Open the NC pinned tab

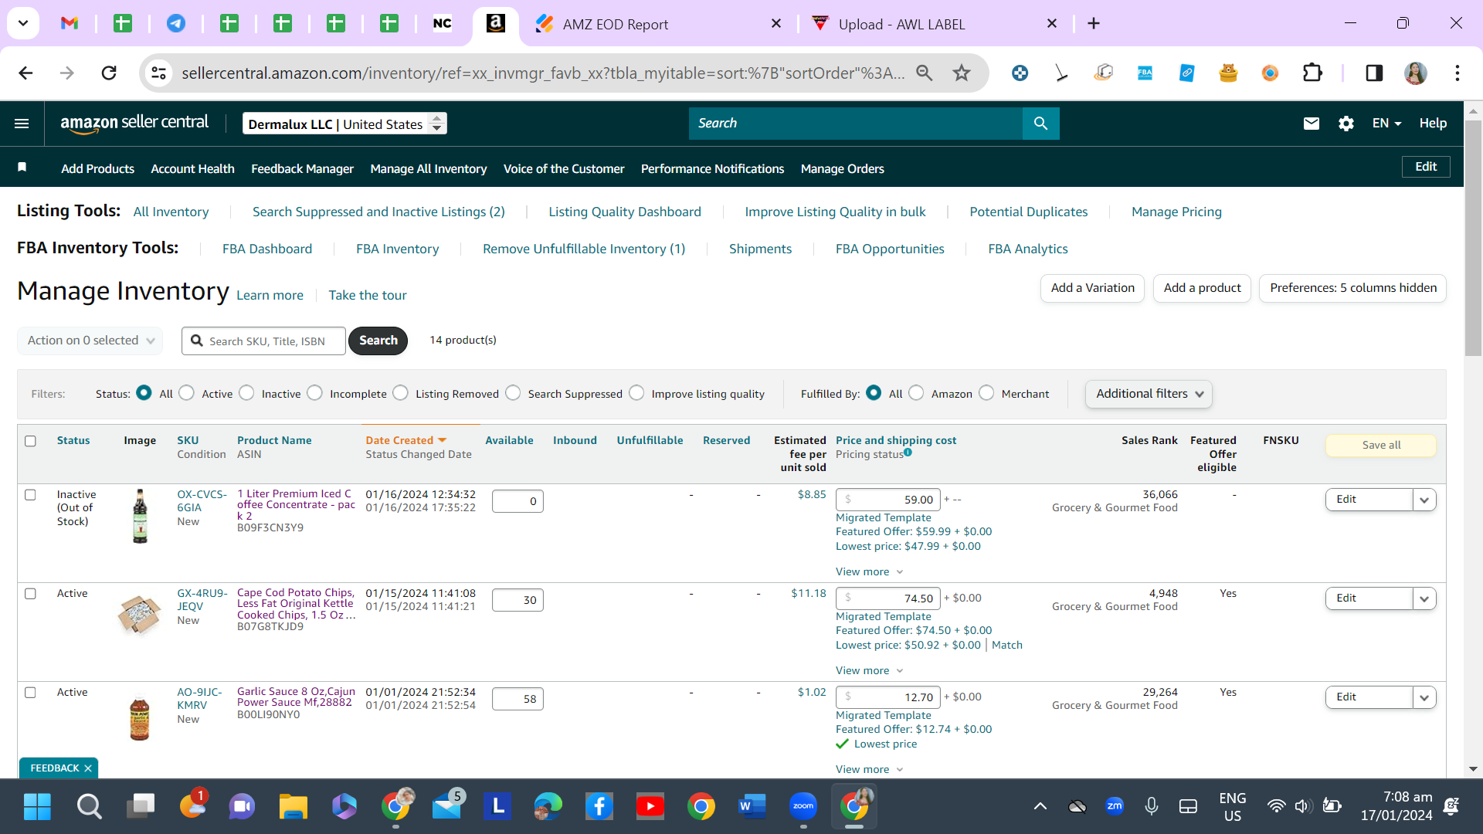(443, 23)
